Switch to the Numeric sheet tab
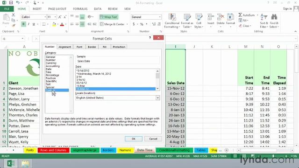The height and width of the screenshot is (168, 299). [125, 150]
